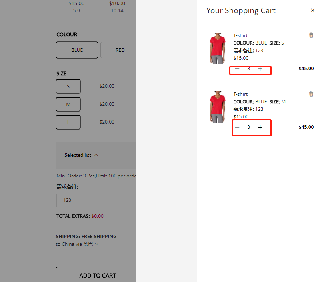The image size is (322, 282).
Task: Click the ADD TO CART button
Action: (x=98, y=275)
